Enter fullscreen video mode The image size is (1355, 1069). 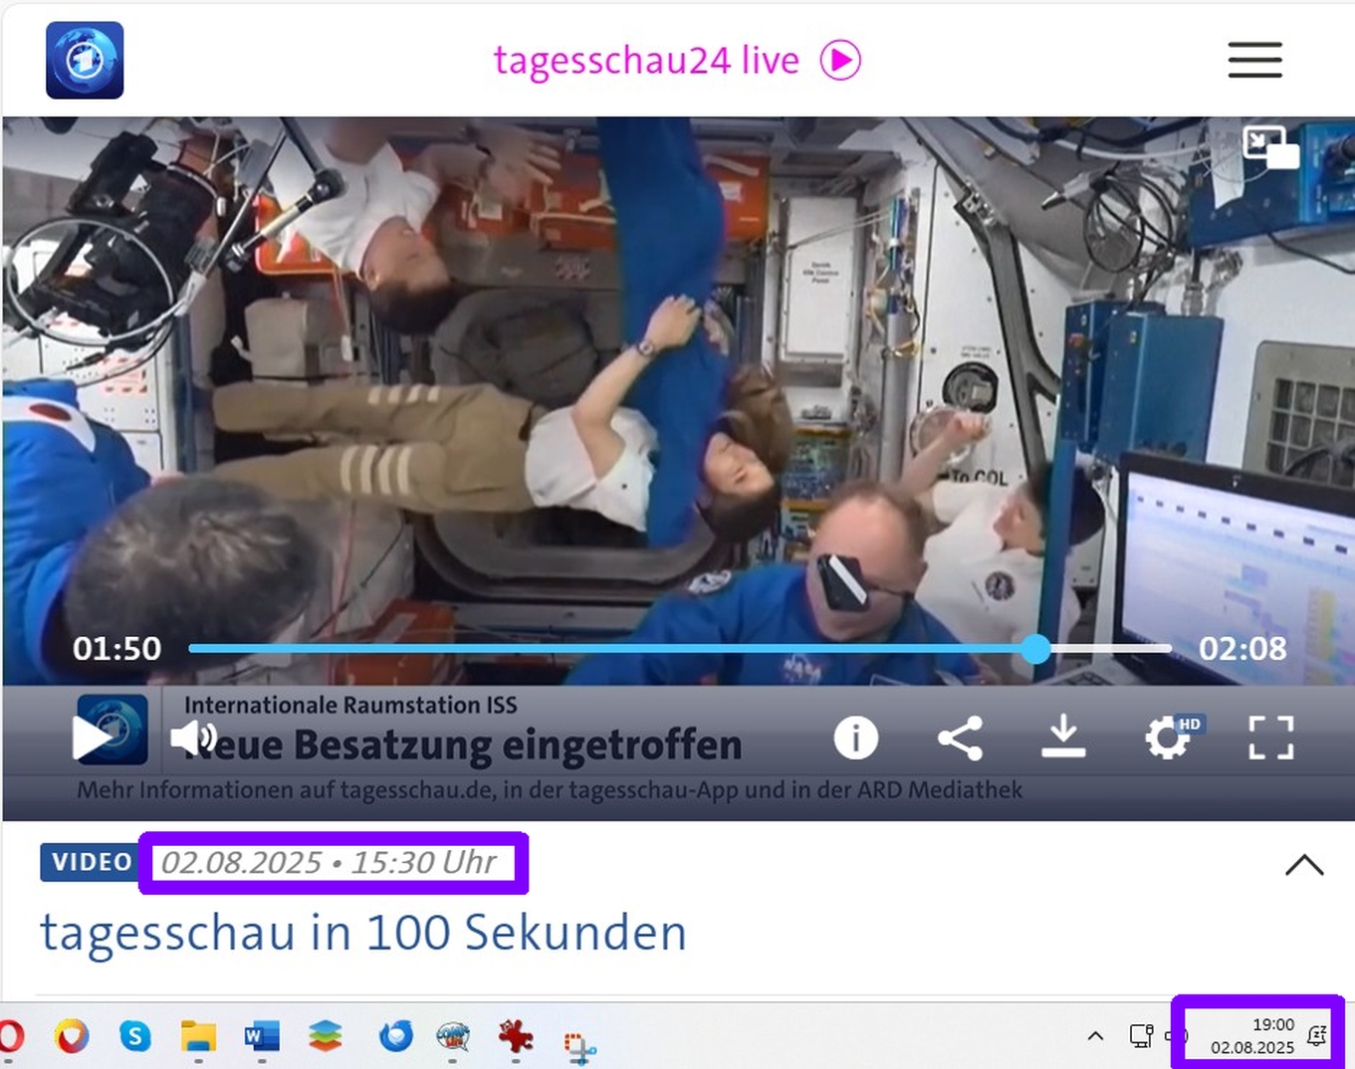[1270, 739]
